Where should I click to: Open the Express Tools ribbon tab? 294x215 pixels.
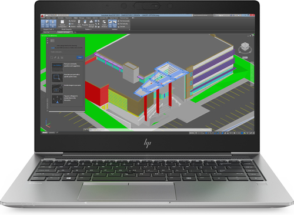(113, 18)
